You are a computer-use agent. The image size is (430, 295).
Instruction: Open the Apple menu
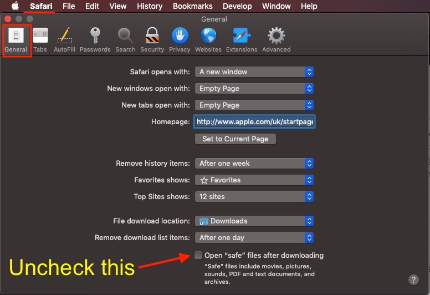[x=16, y=6]
